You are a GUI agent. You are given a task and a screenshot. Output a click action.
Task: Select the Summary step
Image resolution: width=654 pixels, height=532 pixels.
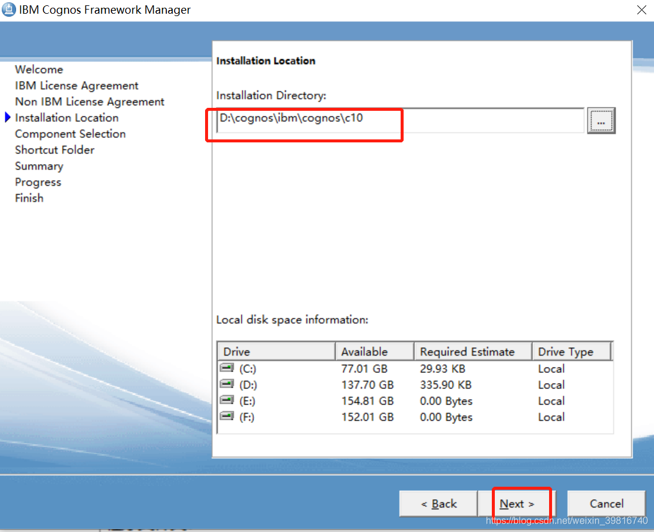(x=39, y=166)
